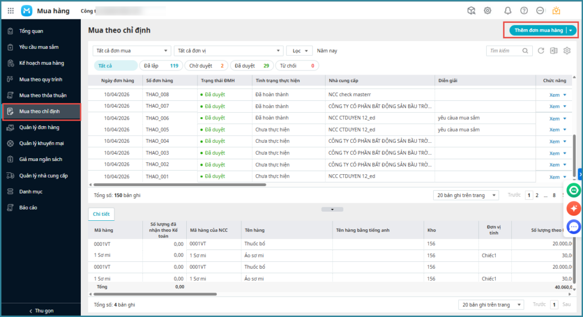
Task: Export list with the Excel icon
Action: [x=553, y=51]
